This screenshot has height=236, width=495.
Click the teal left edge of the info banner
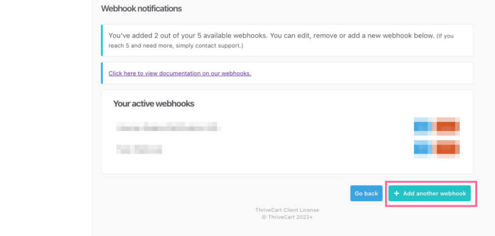point(102,41)
